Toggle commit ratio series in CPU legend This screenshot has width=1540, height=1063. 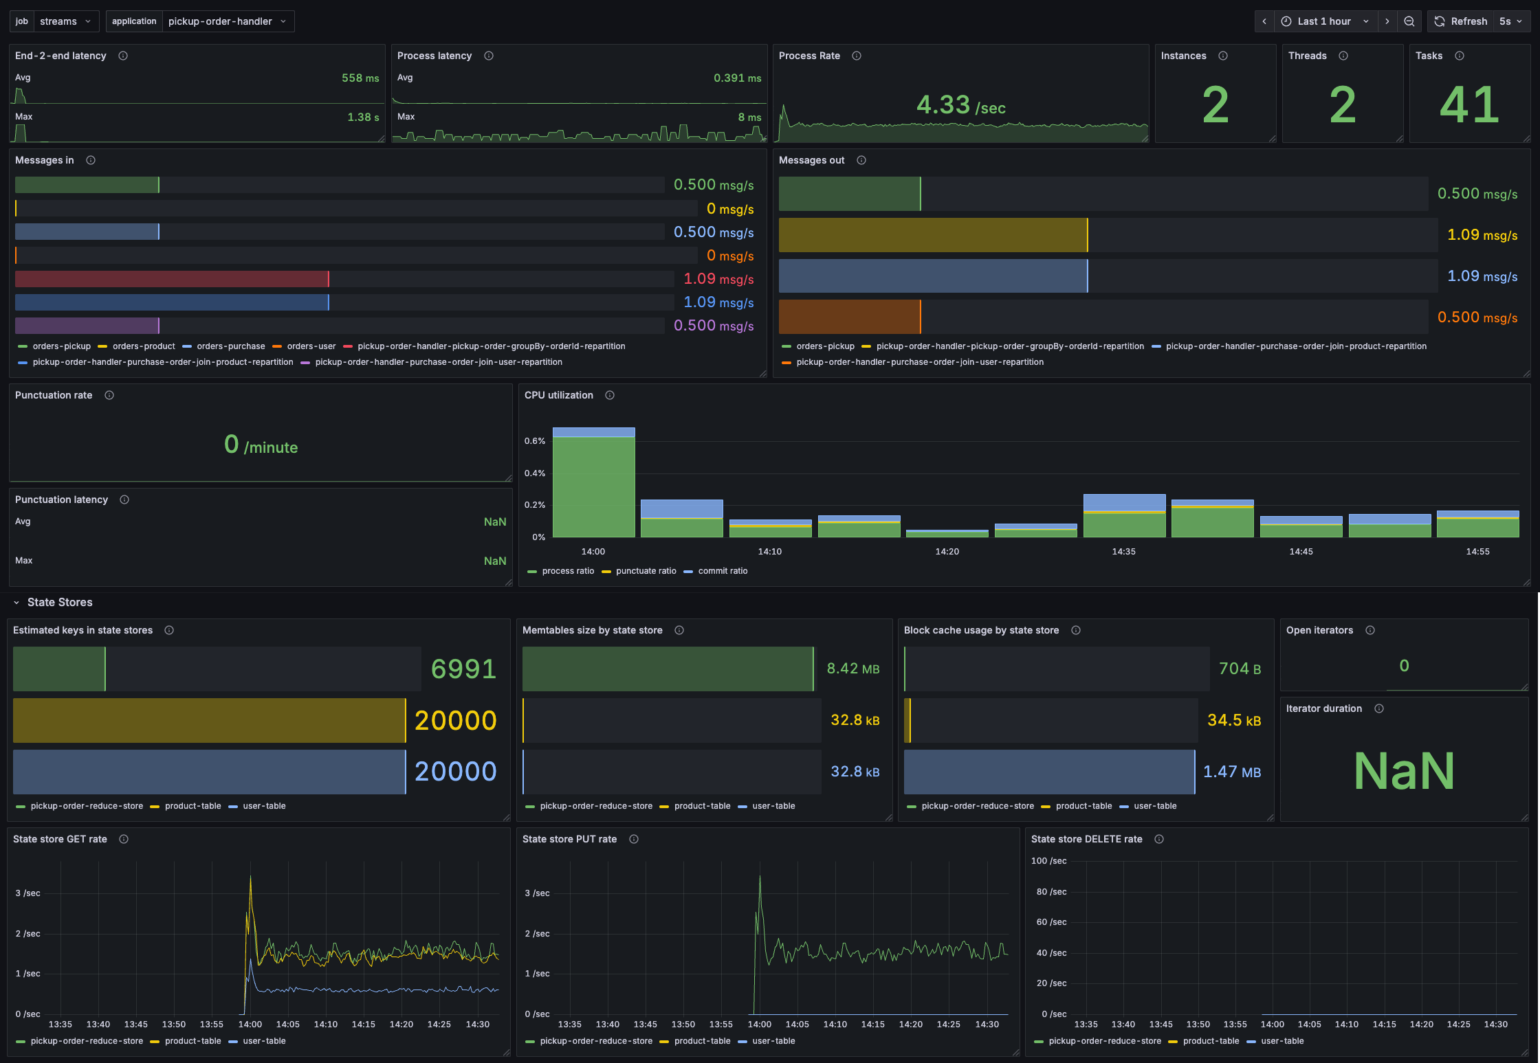[723, 571]
